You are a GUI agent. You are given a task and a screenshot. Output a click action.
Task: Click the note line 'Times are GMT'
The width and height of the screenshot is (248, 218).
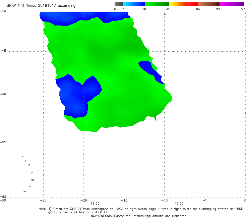point(64,209)
